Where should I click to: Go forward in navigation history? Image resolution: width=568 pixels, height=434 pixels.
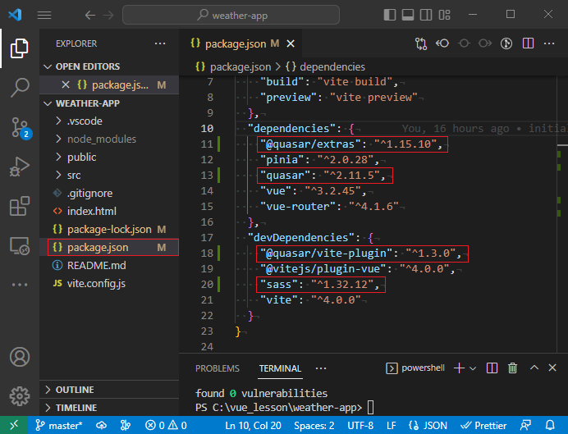[x=108, y=16]
